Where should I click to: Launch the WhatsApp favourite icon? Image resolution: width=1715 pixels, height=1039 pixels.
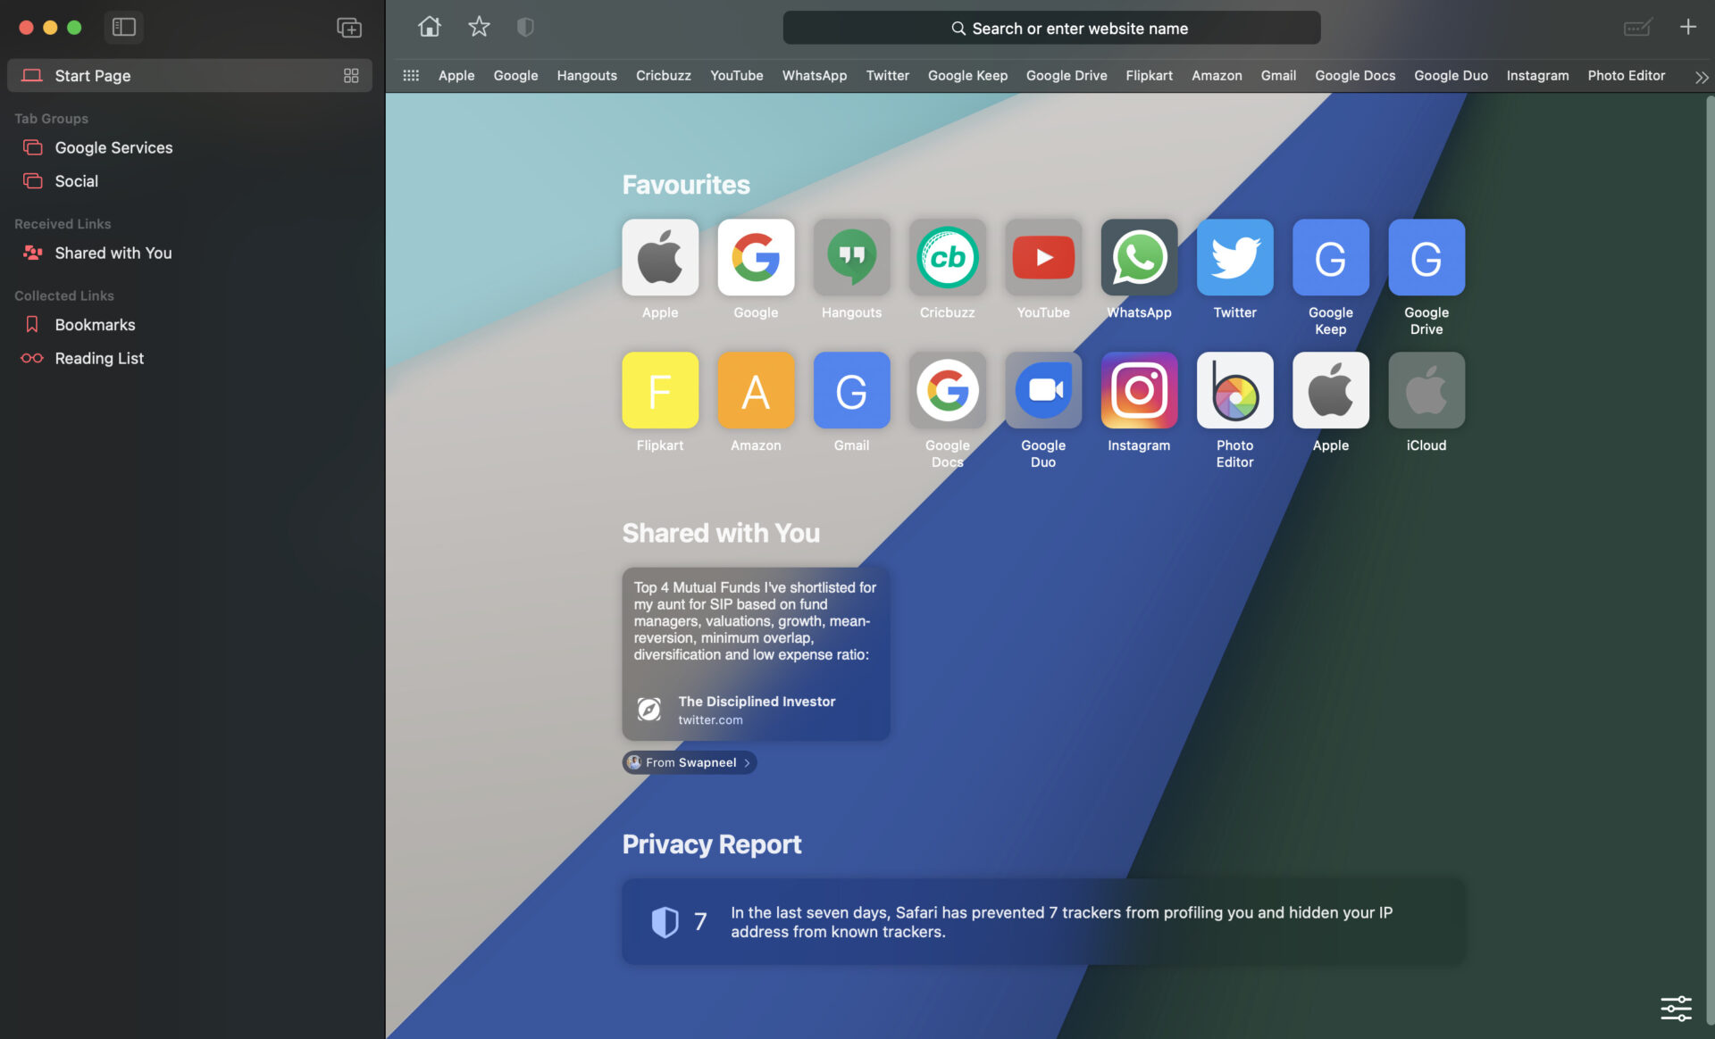coord(1139,257)
